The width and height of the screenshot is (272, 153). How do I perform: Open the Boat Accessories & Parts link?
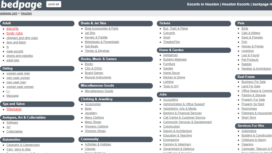(x=101, y=28)
